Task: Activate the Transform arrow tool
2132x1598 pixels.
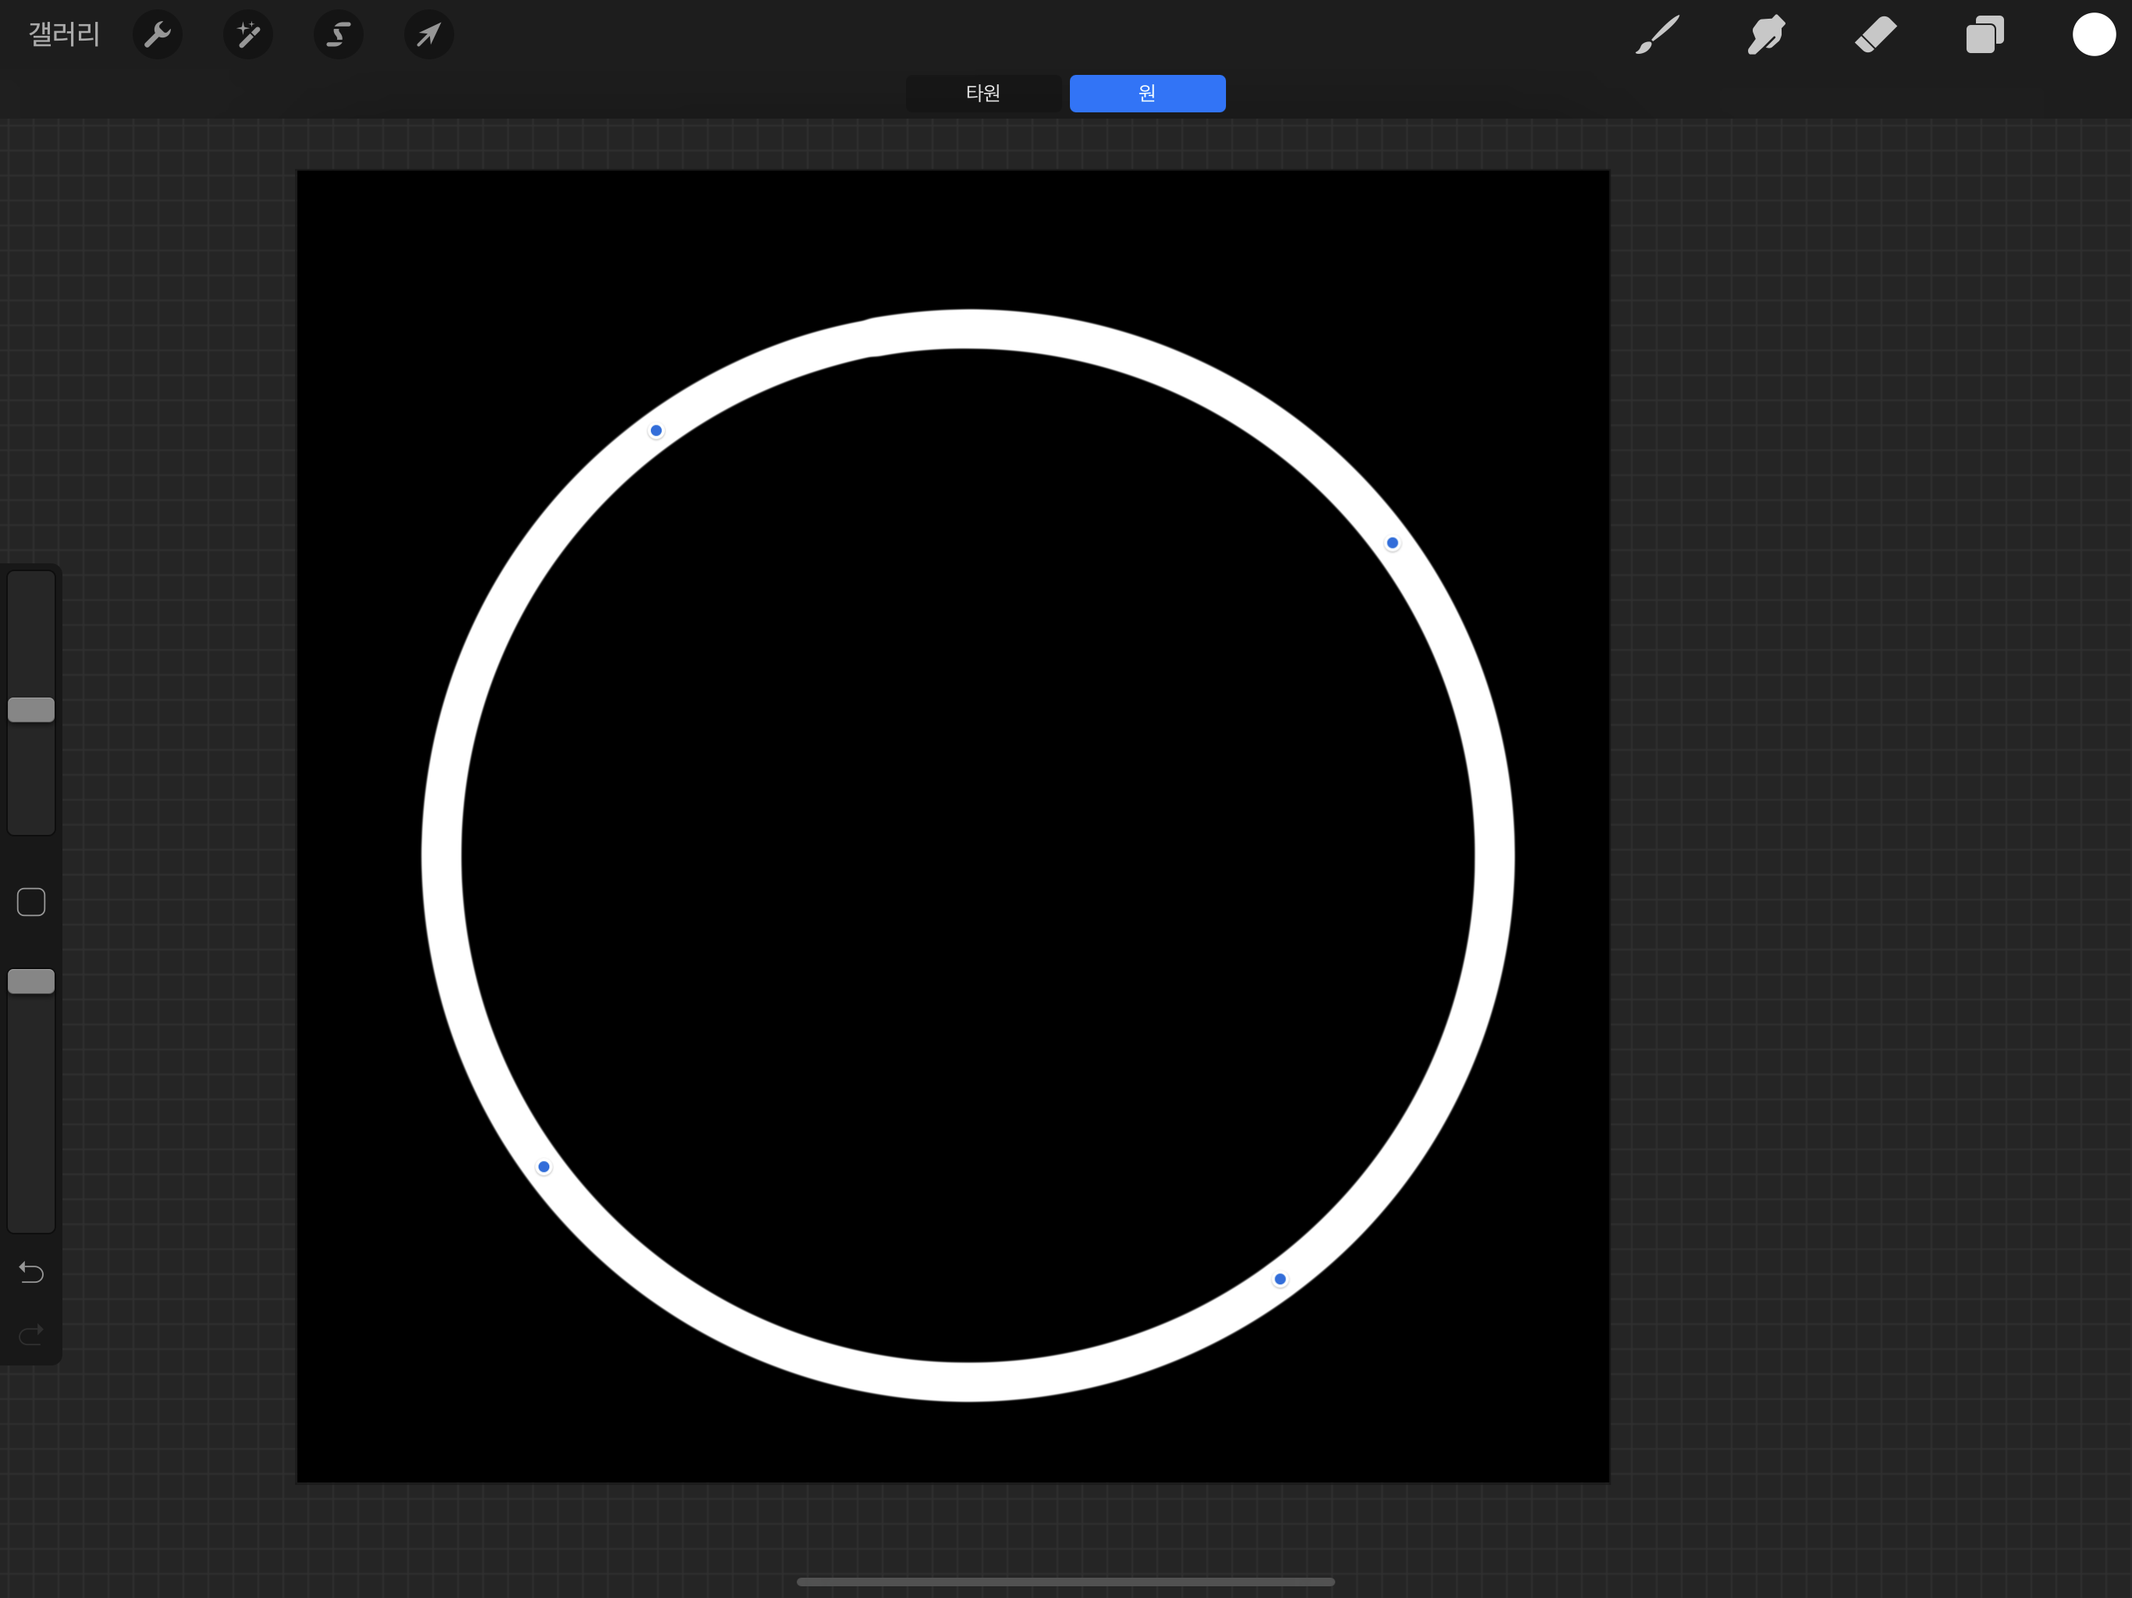Action: coord(429,34)
